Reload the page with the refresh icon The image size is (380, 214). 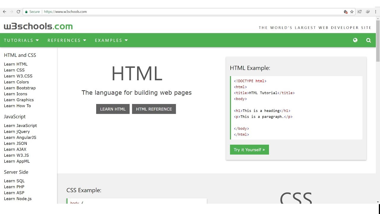18,12
